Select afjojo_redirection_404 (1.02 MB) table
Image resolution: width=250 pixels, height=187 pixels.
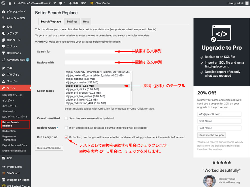tap(97, 103)
